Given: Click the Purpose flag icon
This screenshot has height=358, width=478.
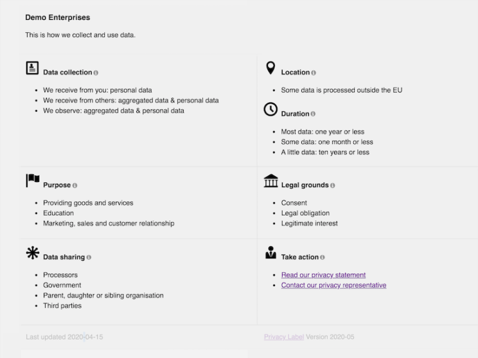Looking at the screenshot, I should (33, 181).
